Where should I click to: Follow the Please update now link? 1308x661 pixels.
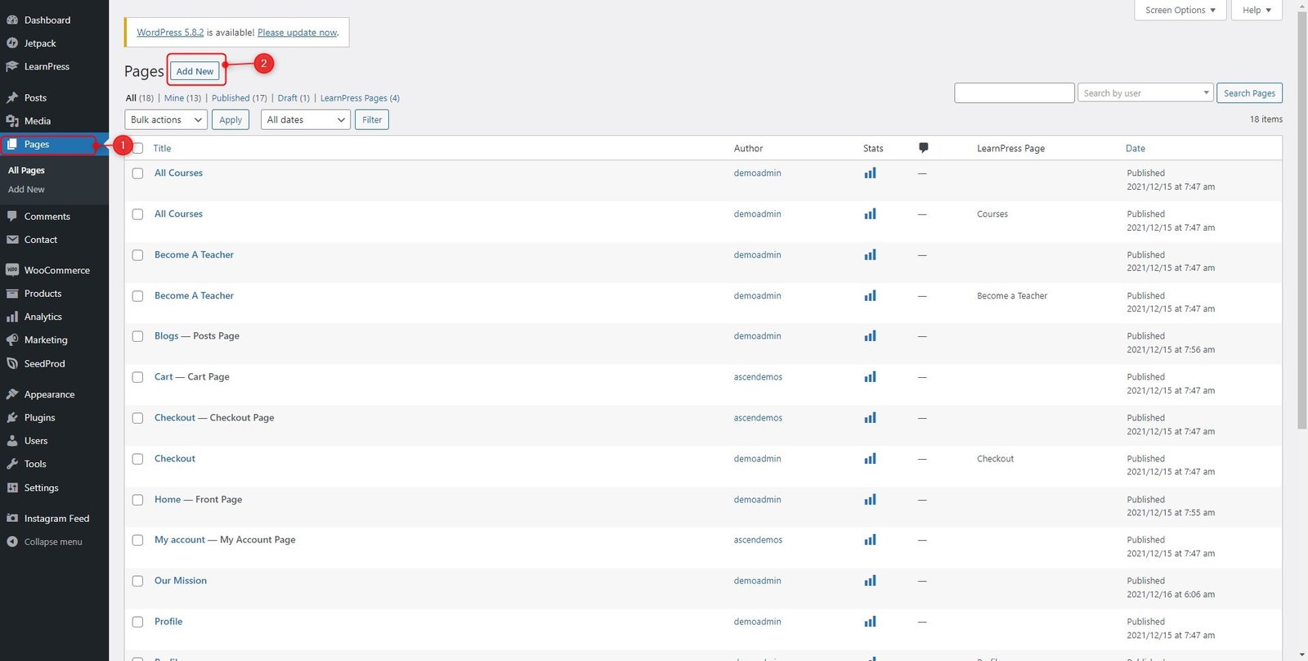297,33
